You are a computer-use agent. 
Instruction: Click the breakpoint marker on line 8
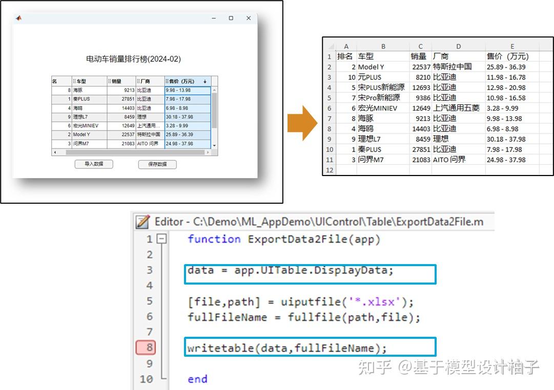pyautogui.click(x=146, y=346)
